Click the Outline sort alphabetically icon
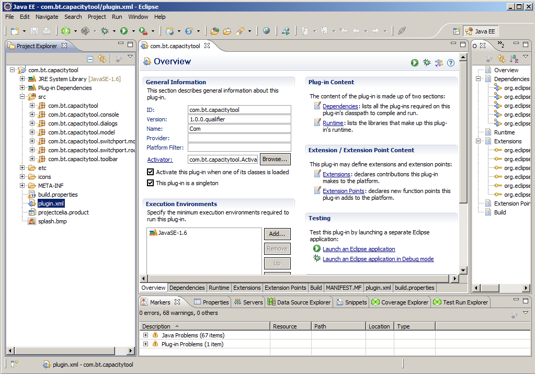The height and width of the screenshot is (374, 535). (x=514, y=59)
